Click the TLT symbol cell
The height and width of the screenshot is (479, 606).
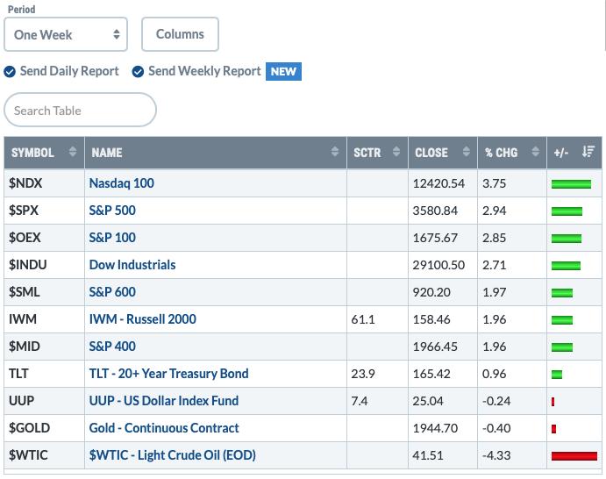point(44,374)
